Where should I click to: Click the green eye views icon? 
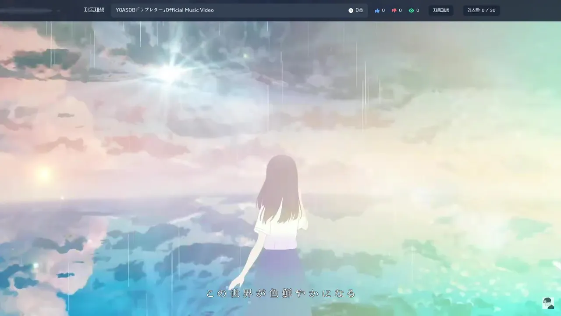(411, 11)
